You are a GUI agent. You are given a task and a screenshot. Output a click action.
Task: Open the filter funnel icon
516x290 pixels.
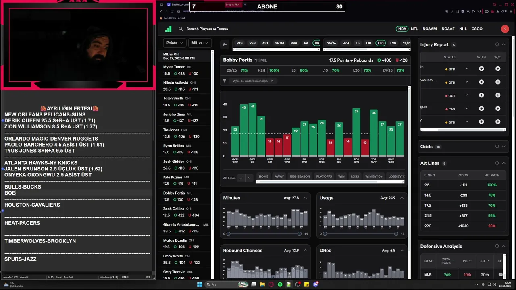(225, 81)
